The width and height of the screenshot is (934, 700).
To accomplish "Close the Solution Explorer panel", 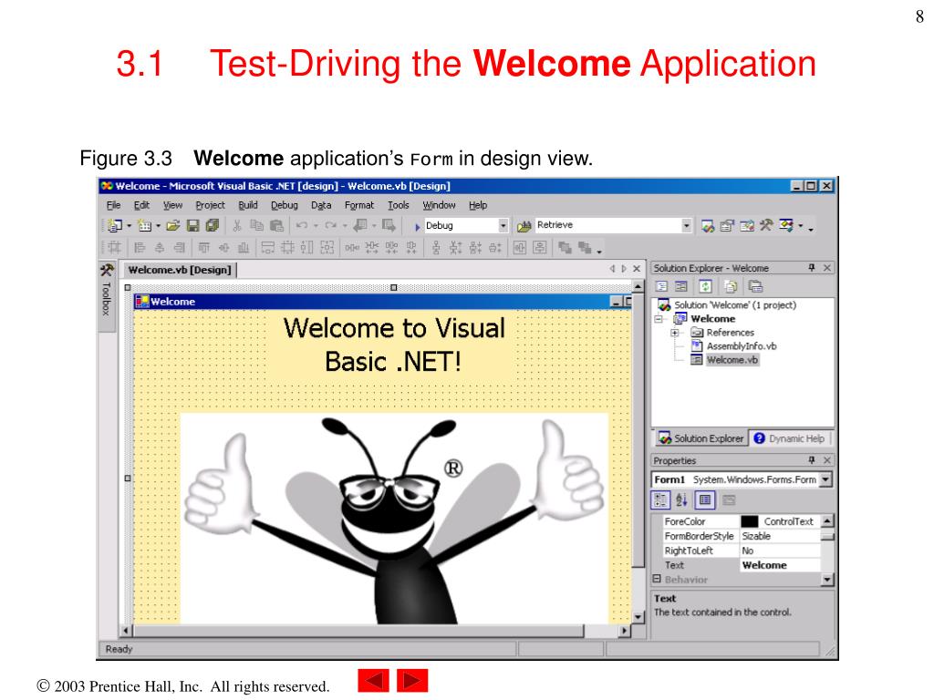I will [x=826, y=268].
